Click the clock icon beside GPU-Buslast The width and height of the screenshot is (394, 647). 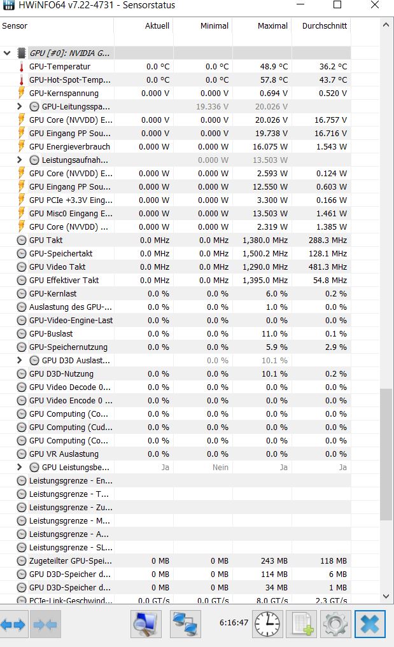[22, 333]
